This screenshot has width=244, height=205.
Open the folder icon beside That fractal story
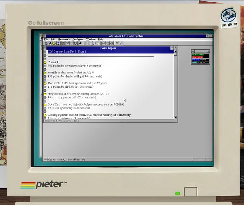coord(45,83)
